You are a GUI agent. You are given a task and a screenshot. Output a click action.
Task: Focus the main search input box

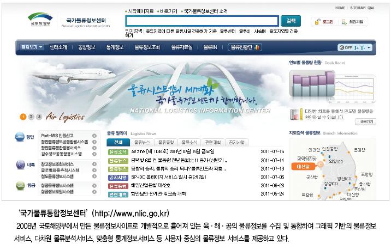(x=202, y=21)
